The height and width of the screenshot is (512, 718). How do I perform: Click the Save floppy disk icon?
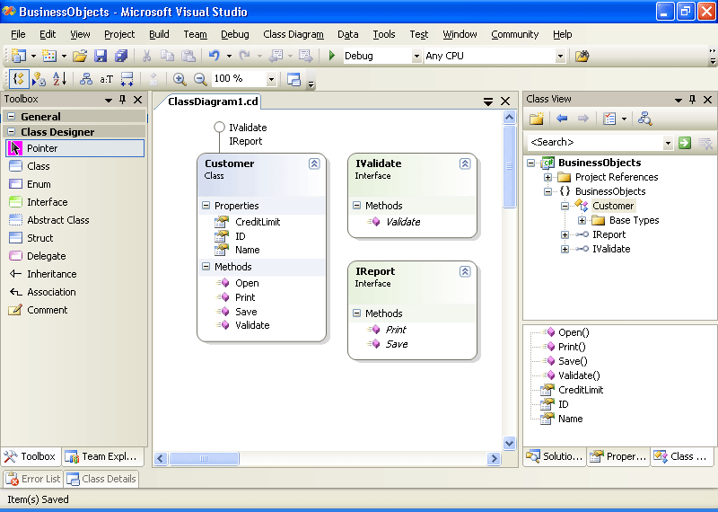(101, 56)
